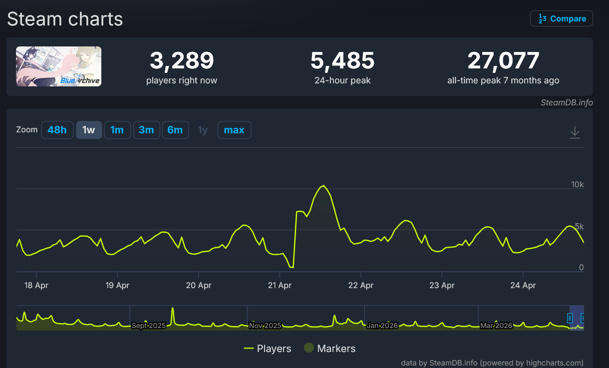Click the Zoom label text

[x=27, y=130]
